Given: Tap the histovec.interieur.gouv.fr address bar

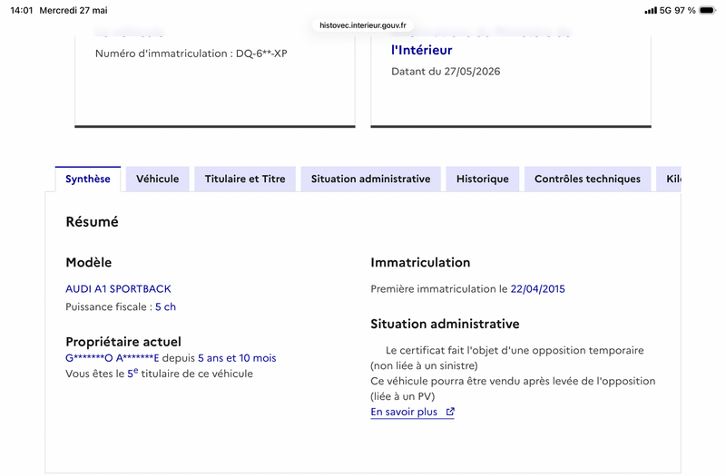Looking at the screenshot, I should 362,25.
